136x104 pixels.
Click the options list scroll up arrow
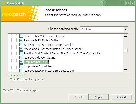(x=125, y=36)
